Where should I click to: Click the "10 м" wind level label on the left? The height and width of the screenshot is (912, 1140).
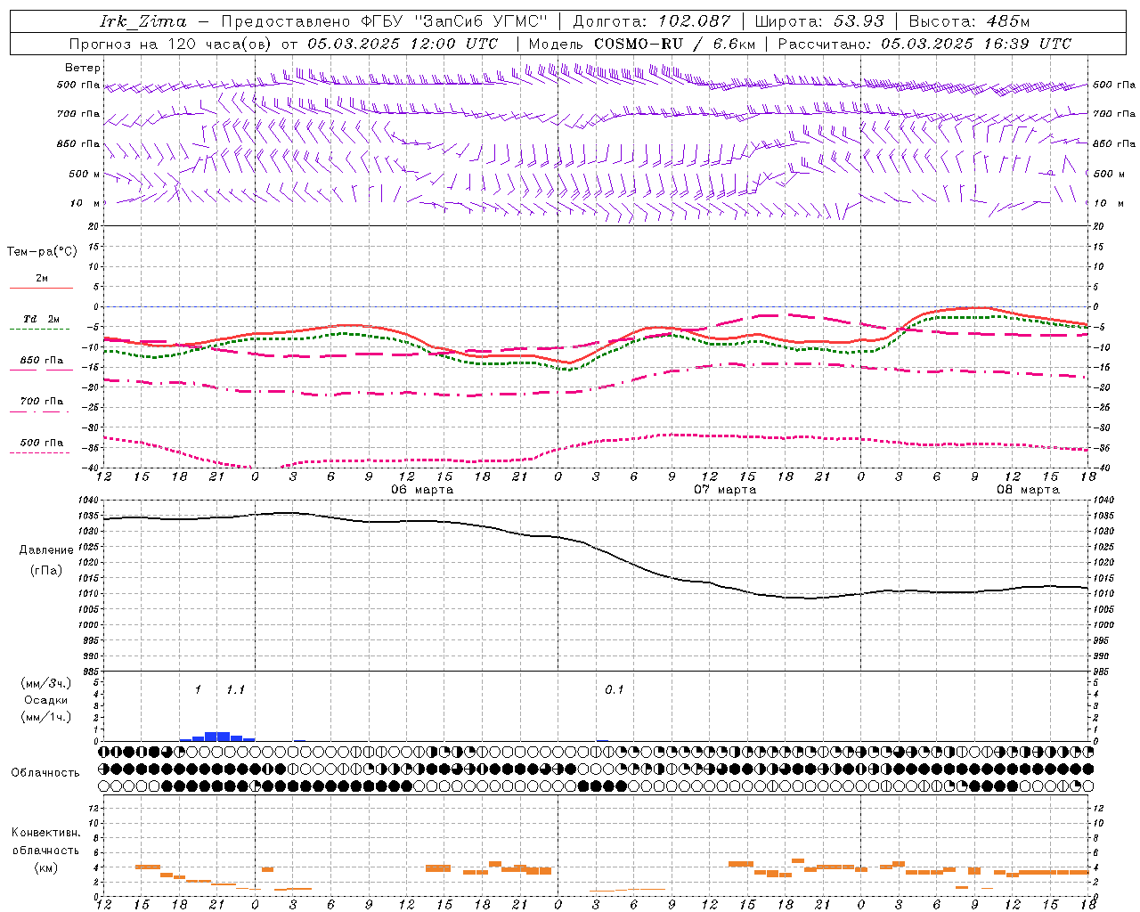tap(85, 203)
